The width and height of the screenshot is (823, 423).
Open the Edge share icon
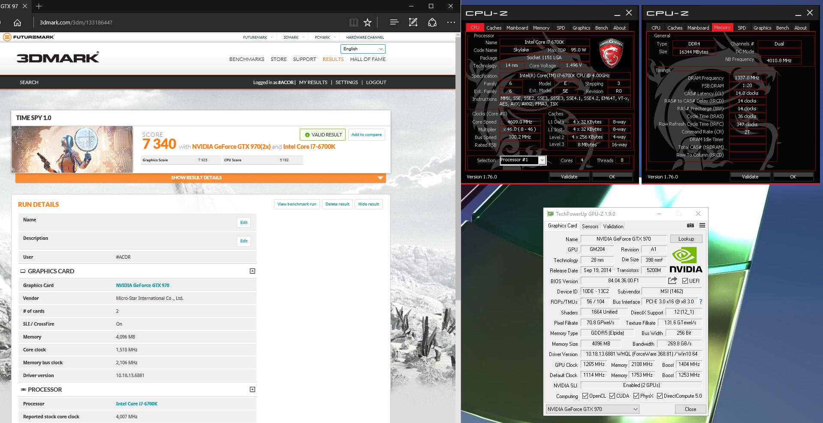pyautogui.click(x=432, y=22)
